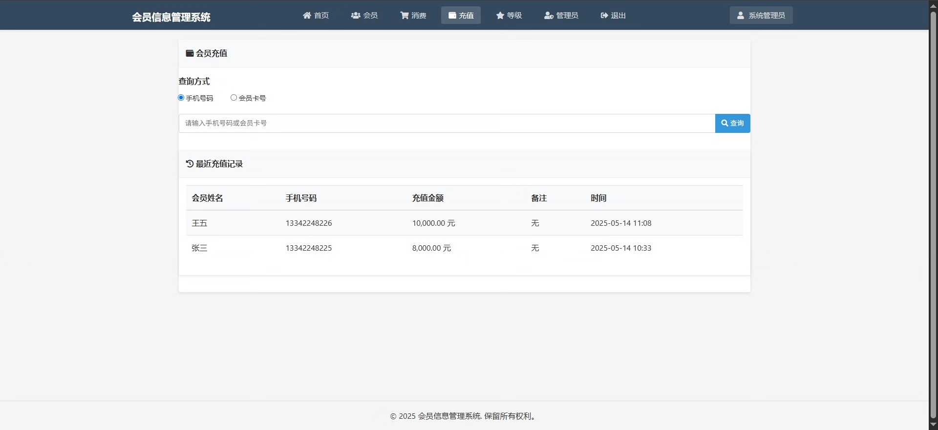The image size is (938, 430).
Task: Click the 王五 recharge record row
Action: (464, 223)
